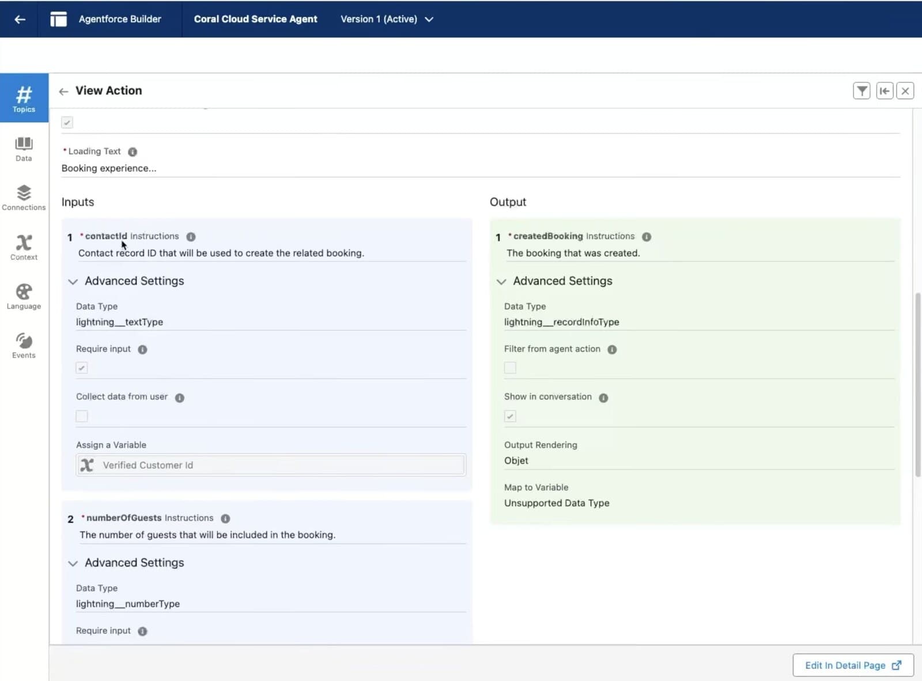Image resolution: width=922 pixels, height=681 pixels.
Task: Show info for Collect data from user
Action: coord(180,398)
